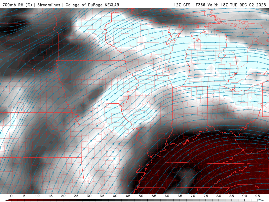Click the white arrow tip ending the color bar
This screenshot has width=269, height=202.
[x=262, y=200]
